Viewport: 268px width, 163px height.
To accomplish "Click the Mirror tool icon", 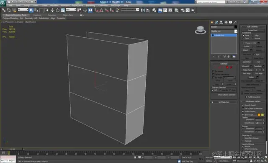I will pos(143,10).
